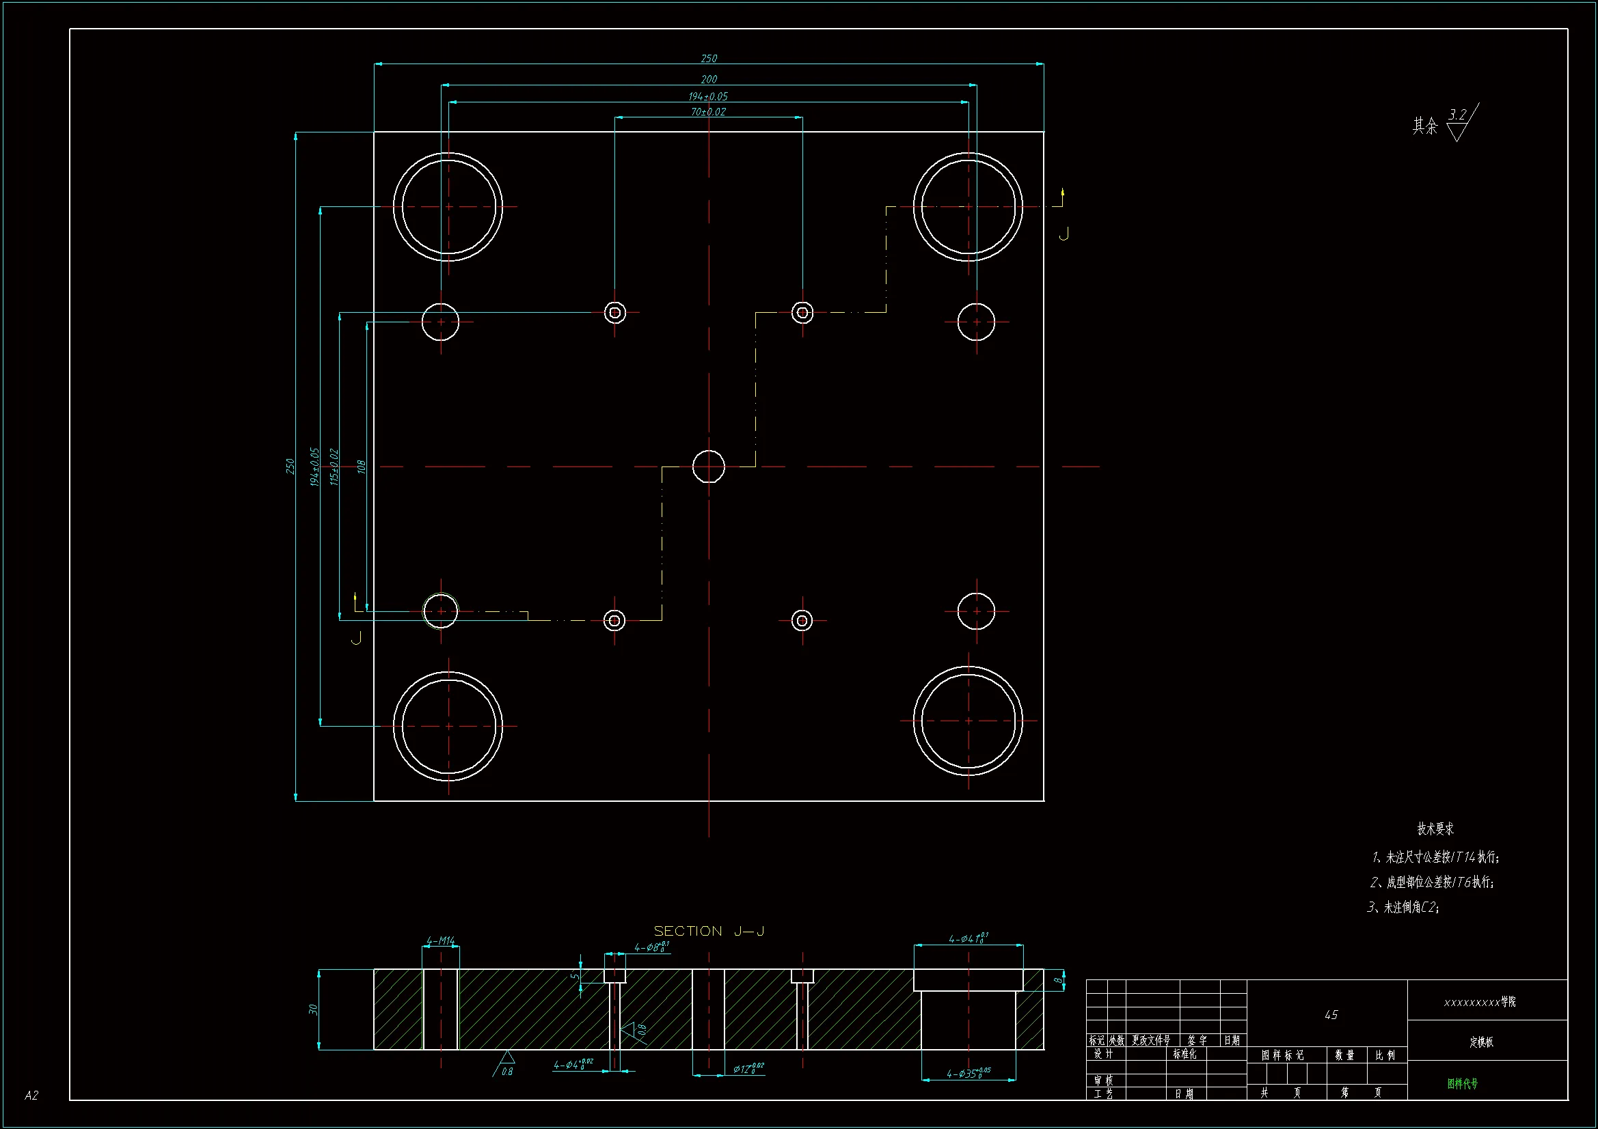Click the green 图样代号 text
Image resolution: width=1598 pixels, height=1129 pixels.
click(x=1462, y=1083)
